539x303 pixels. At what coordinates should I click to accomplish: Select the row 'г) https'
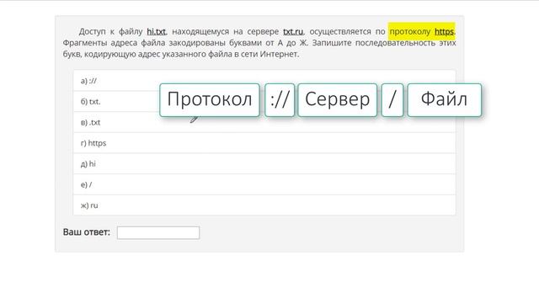264,143
